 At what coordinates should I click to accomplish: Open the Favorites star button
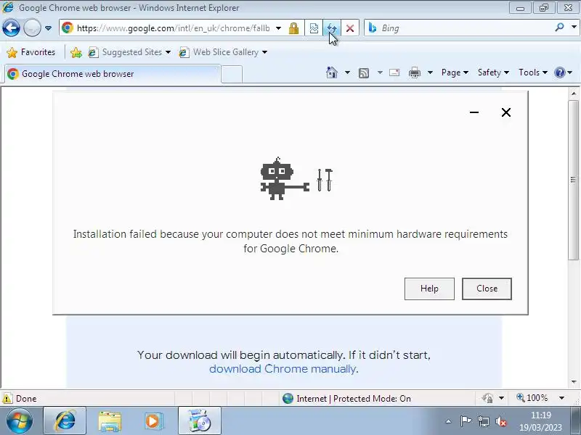pos(31,52)
